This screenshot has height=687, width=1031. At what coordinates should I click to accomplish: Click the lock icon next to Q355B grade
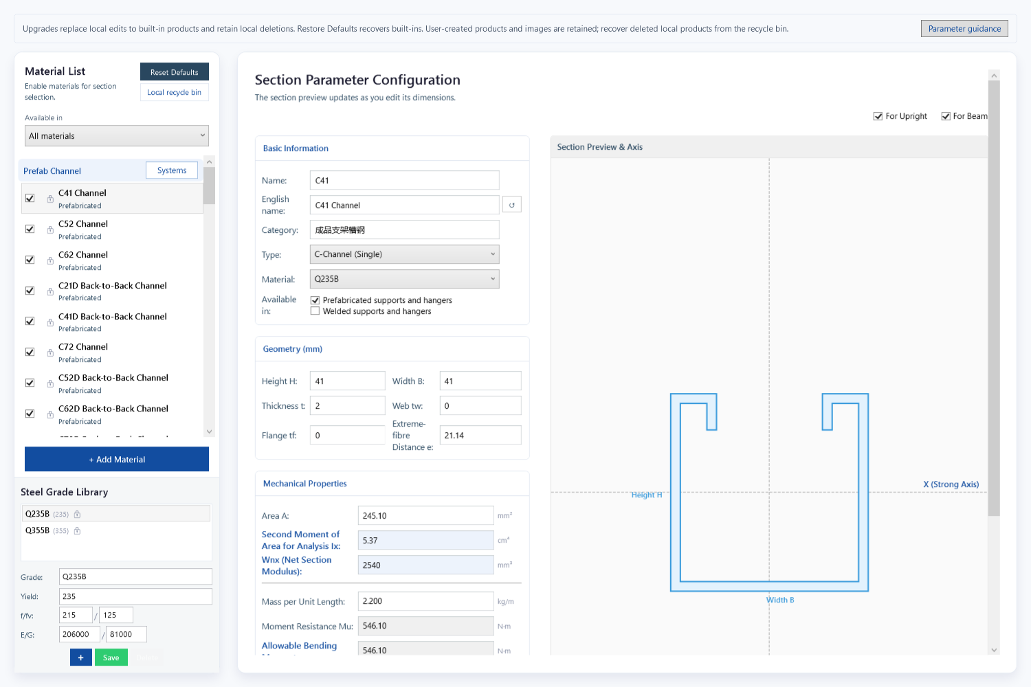click(x=78, y=530)
